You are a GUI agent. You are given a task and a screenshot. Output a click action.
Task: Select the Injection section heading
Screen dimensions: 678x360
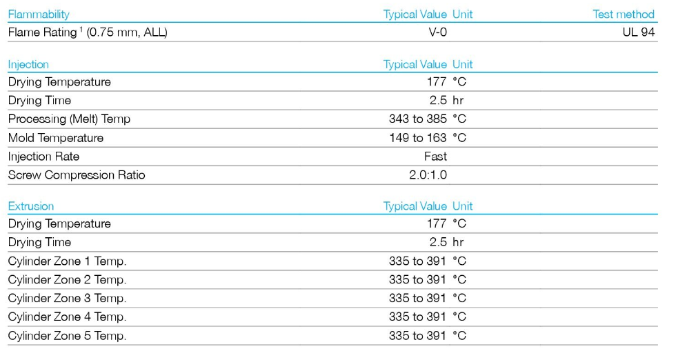tap(28, 64)
